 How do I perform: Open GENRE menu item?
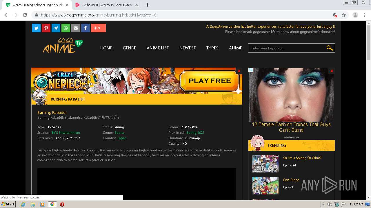point(130,48)
